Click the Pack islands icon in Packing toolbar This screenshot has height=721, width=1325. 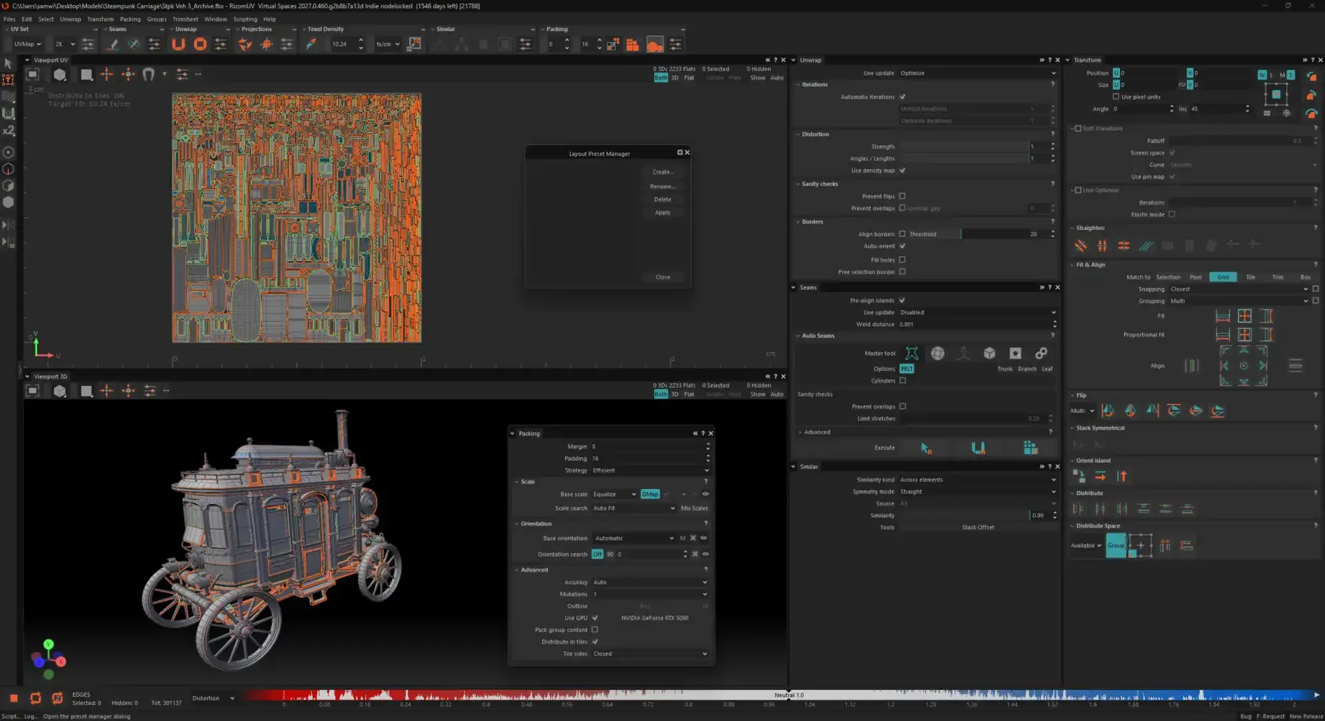632,44
